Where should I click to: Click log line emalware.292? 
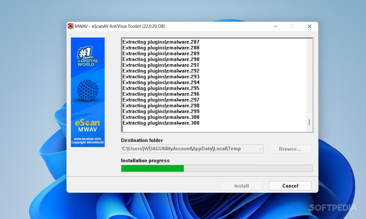[x=161, y=71]
